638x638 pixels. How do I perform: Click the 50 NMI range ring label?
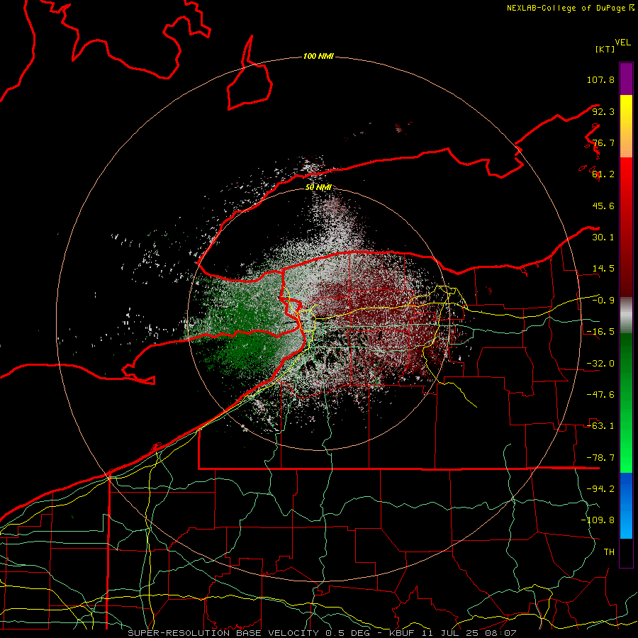(318, 188)
